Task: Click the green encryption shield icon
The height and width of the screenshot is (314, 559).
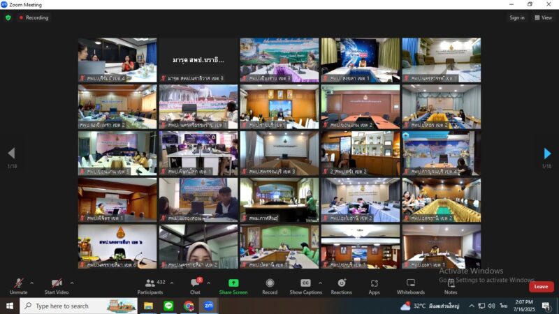Action: [8, 17]
